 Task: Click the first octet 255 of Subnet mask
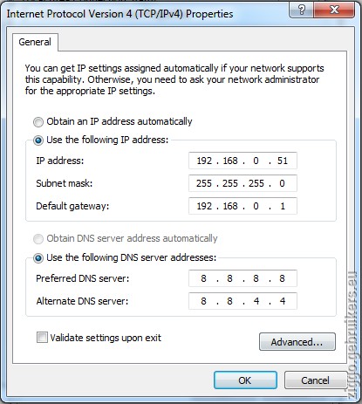click(x=204, y=183)
